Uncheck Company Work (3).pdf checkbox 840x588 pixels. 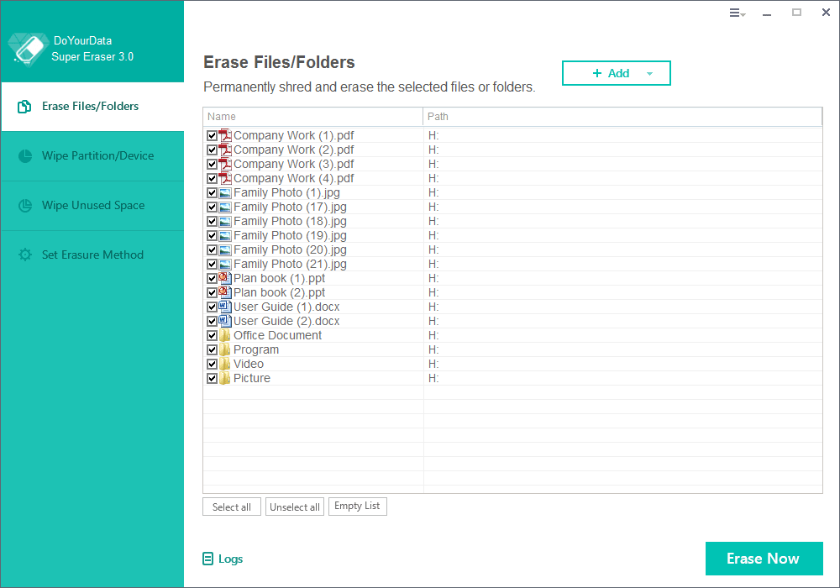click(213, 165)
